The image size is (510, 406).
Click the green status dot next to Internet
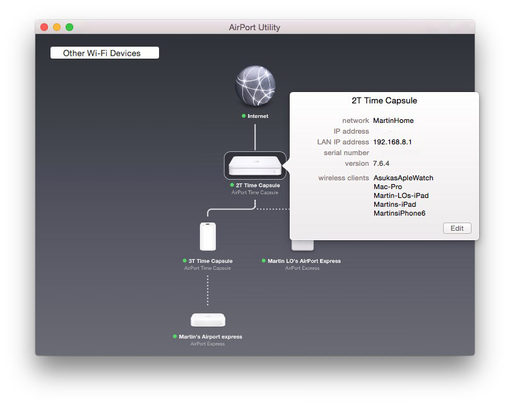tap(244, 116)
